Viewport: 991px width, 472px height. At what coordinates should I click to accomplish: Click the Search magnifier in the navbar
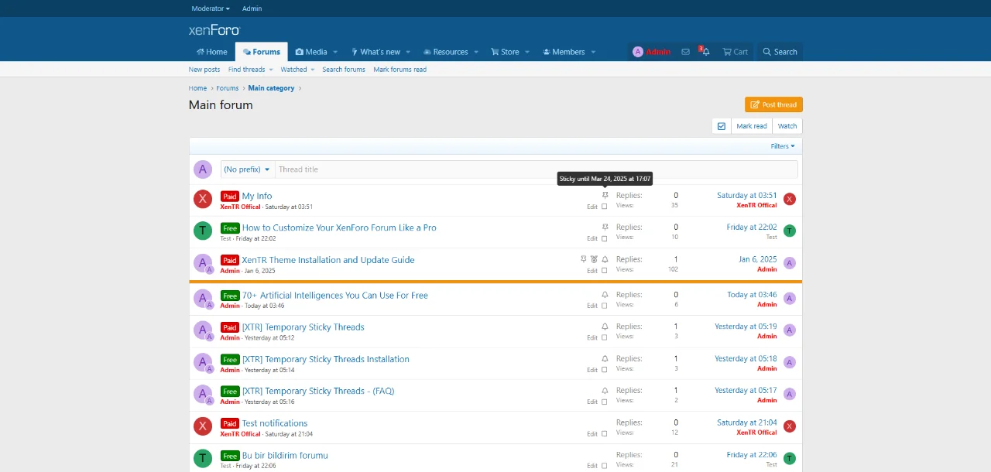[x=780, y=52]
